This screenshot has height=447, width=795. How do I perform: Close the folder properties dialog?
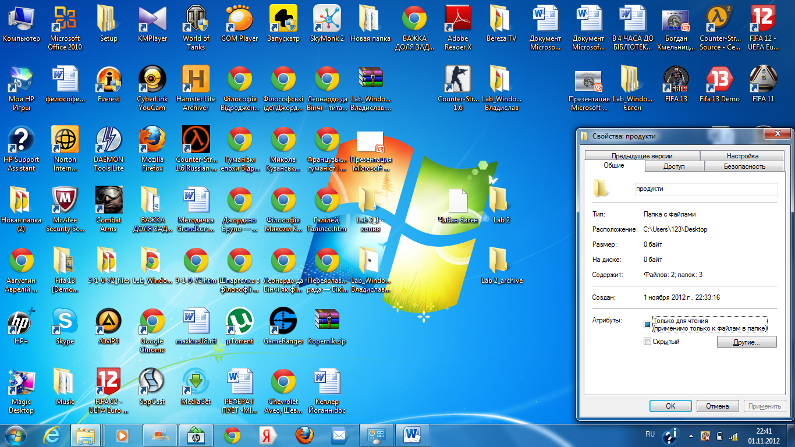pyautogui.click(x=776, y=134)
